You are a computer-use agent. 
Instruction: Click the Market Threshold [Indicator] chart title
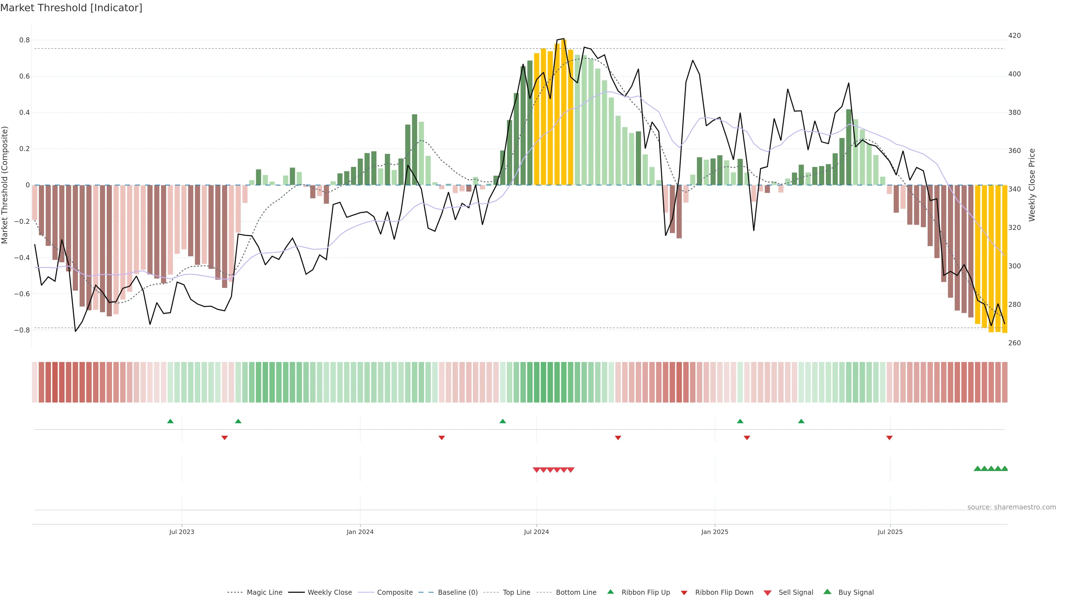[71, 8]
